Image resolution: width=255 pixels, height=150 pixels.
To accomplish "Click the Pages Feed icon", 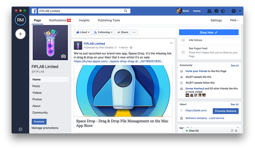I will click(x=183, y=52).
